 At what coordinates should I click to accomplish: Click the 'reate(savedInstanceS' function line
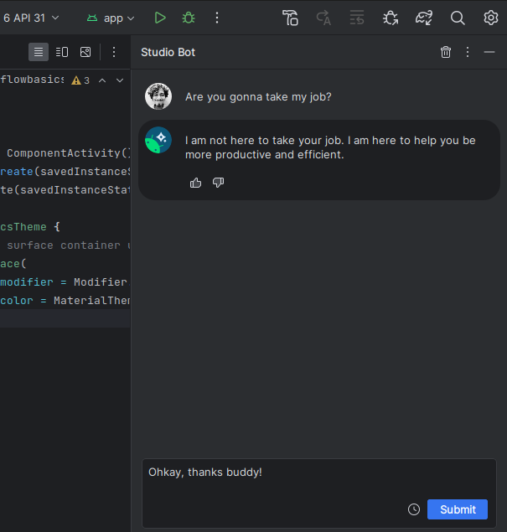click(x=65, y=172)
